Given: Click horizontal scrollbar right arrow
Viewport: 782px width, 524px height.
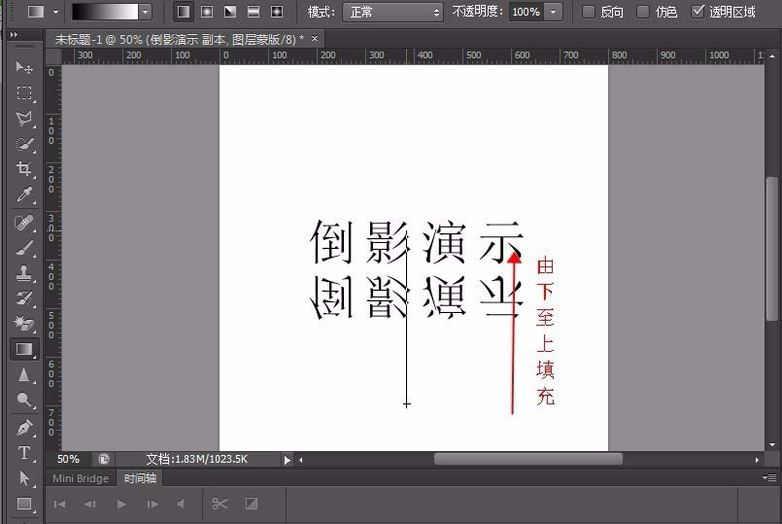Looking at the screenshot, I should click(757, 460).
